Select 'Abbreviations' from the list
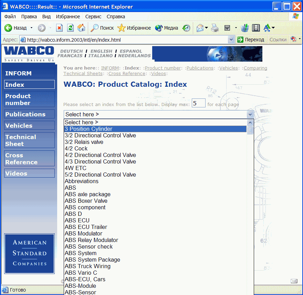 coord(155,181)
